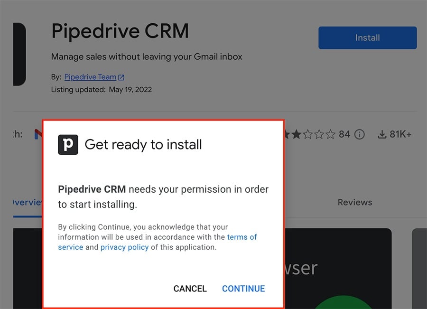The height and width of the screenshot is (309, 427).
Task: Click Cancel to dismiss the install dialog
Action: tap(190, 289)
